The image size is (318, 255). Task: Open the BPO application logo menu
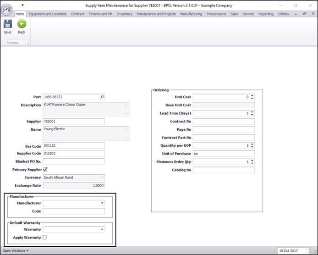click(x=7, y=9)
